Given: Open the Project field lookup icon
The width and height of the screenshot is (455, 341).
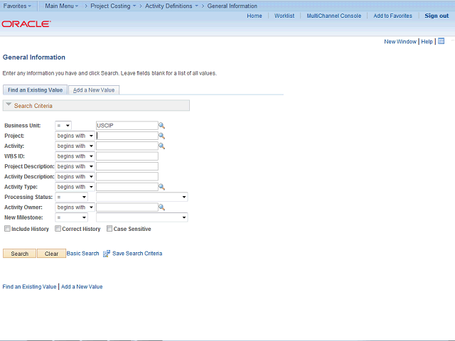Looking at the screenshot, I should pyautogui.click(x=162, y=136).
